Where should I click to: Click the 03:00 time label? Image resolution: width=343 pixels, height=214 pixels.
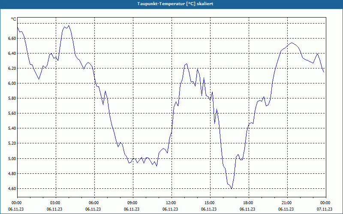tap(54, 203)
